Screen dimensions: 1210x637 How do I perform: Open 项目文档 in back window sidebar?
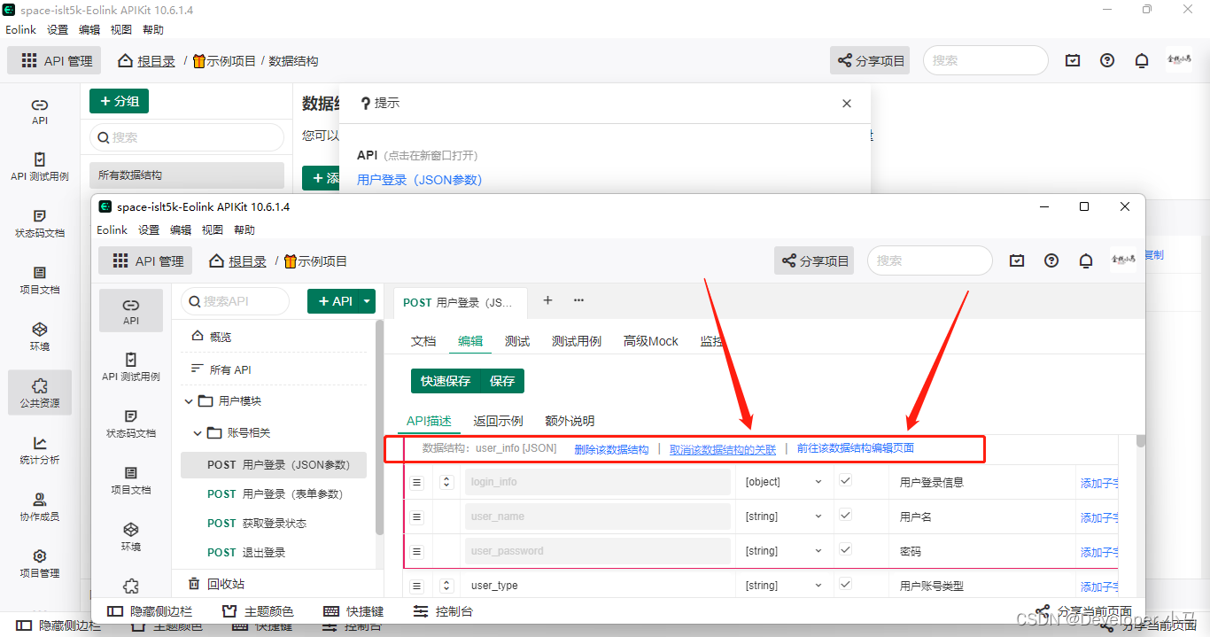(x=40, y=280)
